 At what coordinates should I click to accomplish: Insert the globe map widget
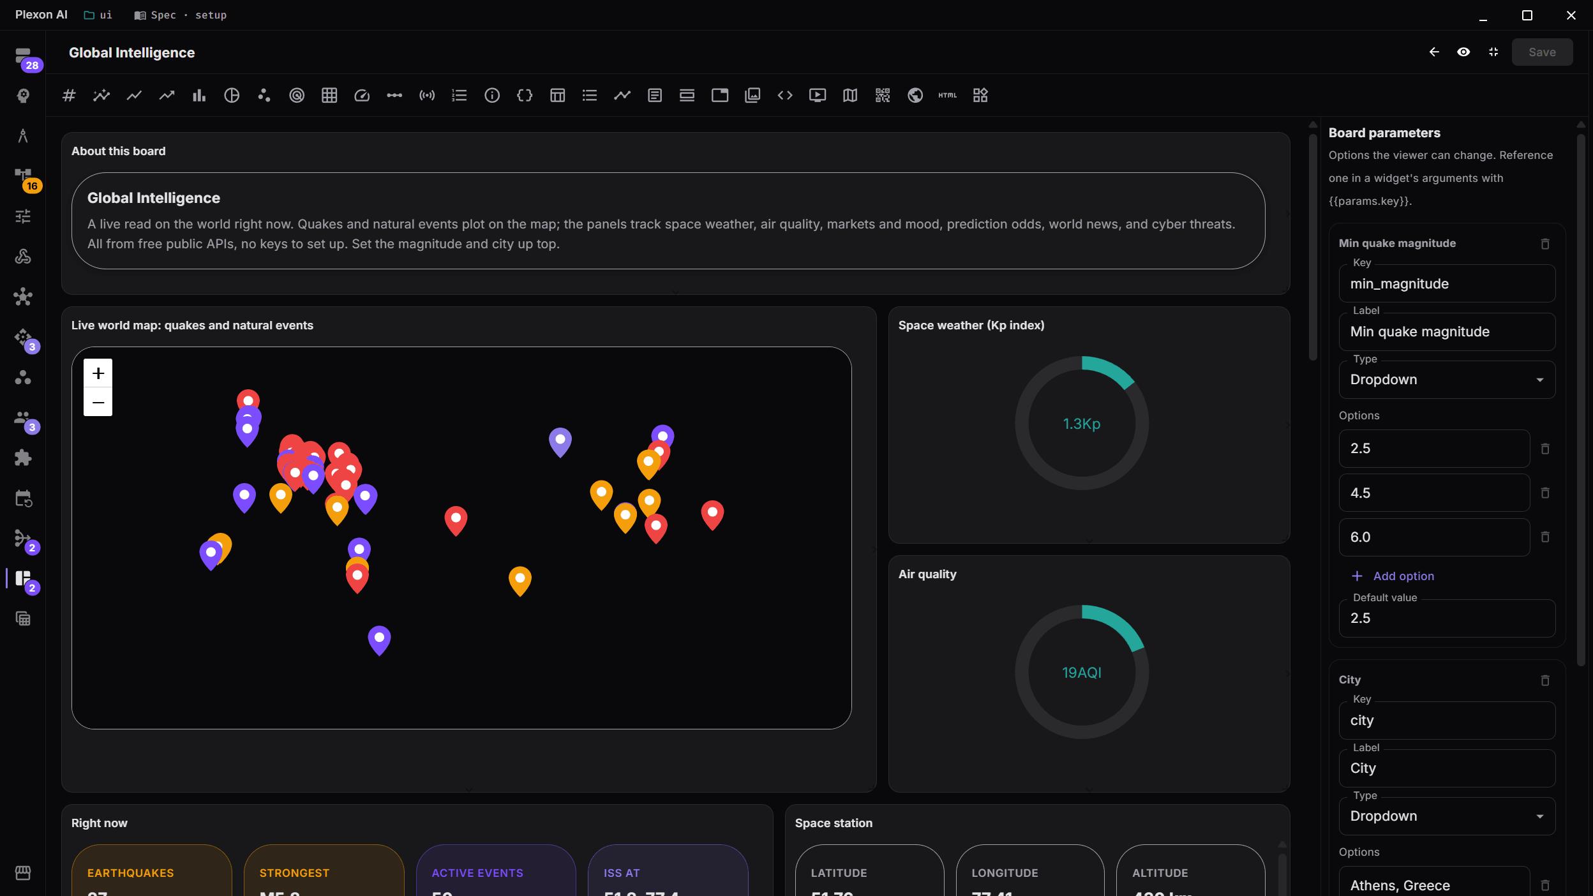tap(915, 96)
